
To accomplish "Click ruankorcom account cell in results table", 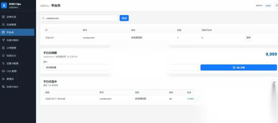I will tap(89, 38).
